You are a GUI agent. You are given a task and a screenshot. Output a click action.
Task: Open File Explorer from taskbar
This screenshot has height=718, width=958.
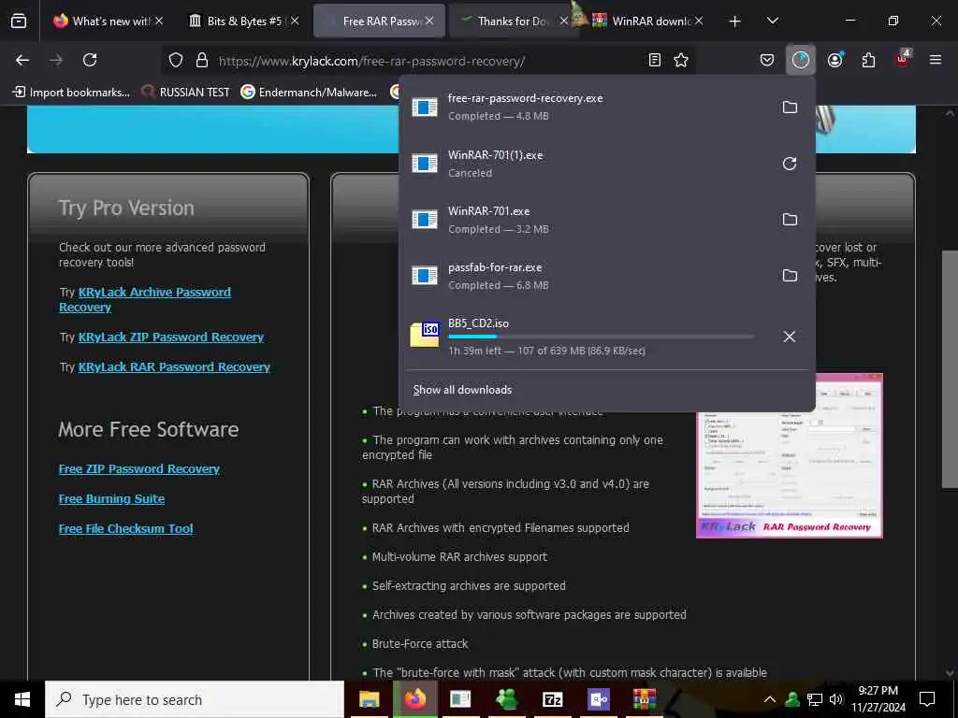369,699
